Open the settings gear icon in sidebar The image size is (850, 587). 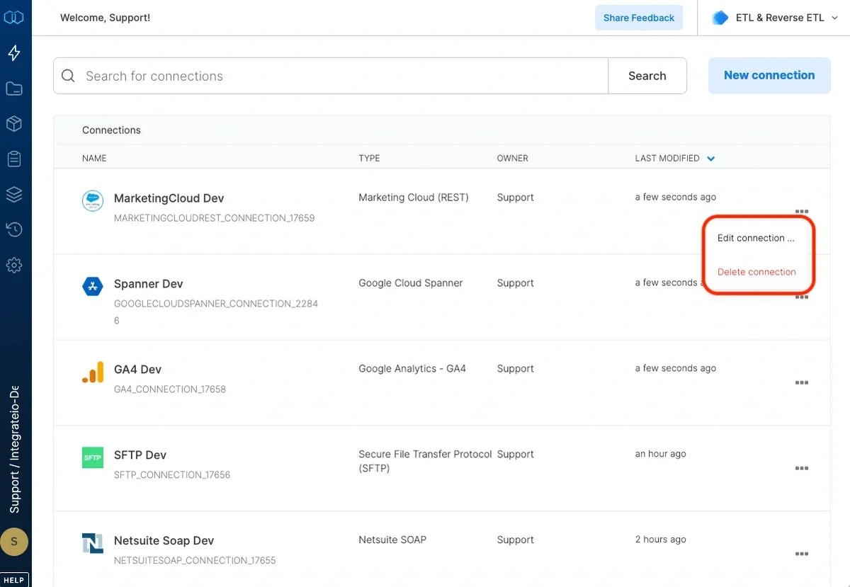(x=15, y=265)
